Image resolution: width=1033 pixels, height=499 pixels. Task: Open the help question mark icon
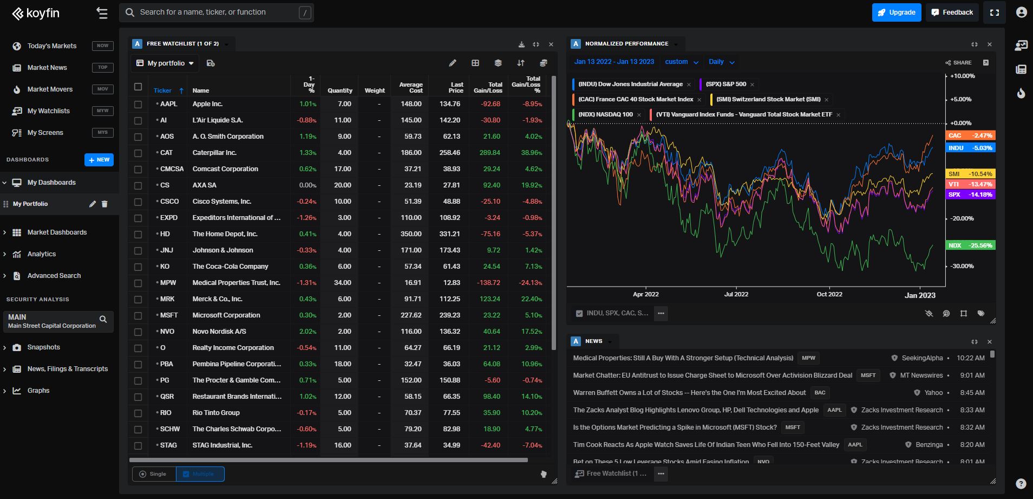1021,484
